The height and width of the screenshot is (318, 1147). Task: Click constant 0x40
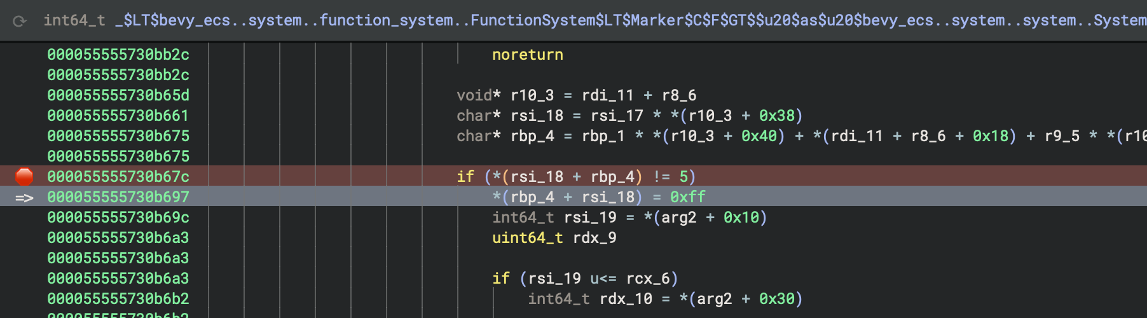click(x=759, y=136)
